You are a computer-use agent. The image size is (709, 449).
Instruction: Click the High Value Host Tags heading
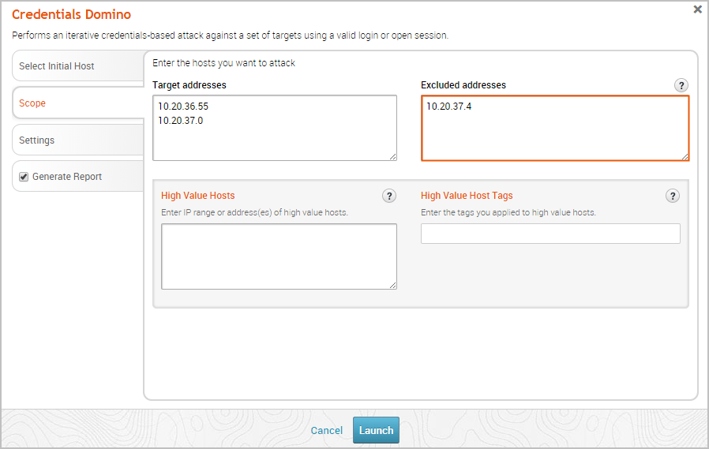point(467,196)
